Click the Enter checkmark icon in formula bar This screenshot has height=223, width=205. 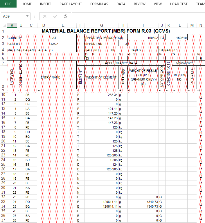click(x=55, y=17)
